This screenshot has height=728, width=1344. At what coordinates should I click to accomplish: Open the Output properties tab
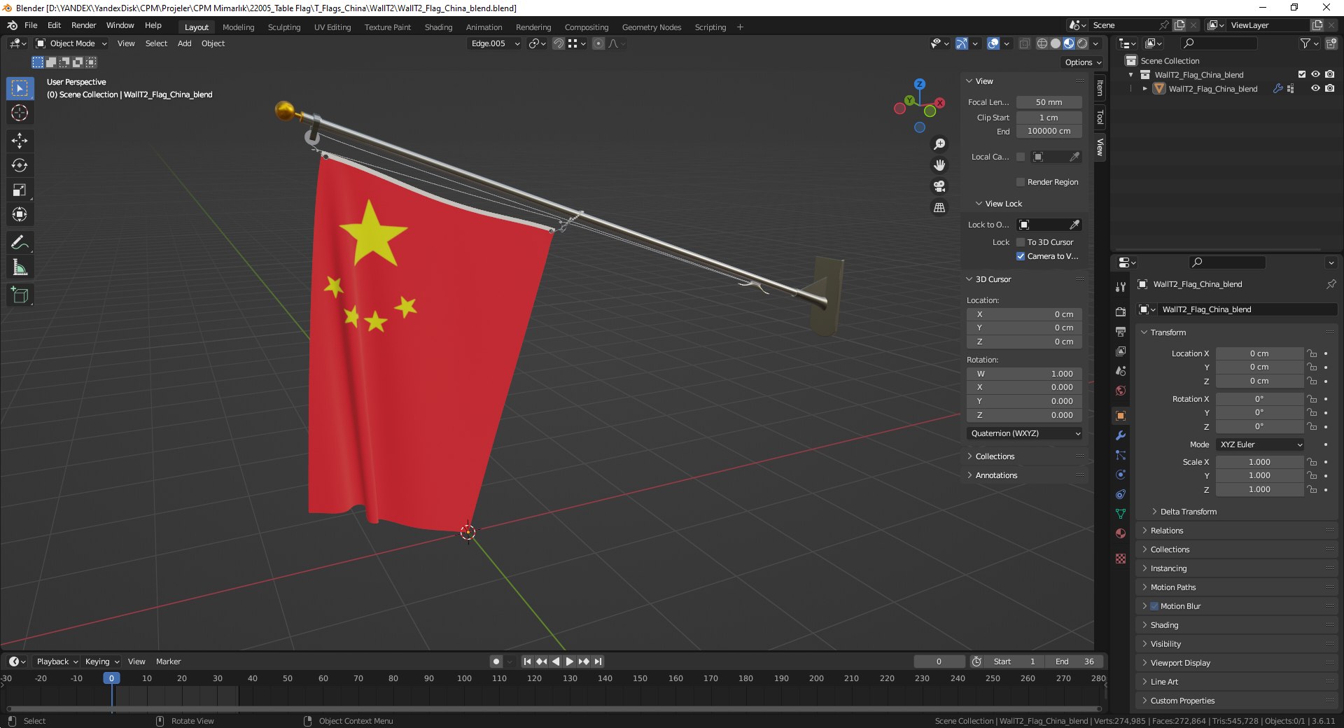pyautogui.click(x=1121, y=331)
